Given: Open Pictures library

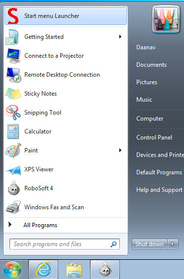Looking at the screenshot, I should [x=147, y=82].
